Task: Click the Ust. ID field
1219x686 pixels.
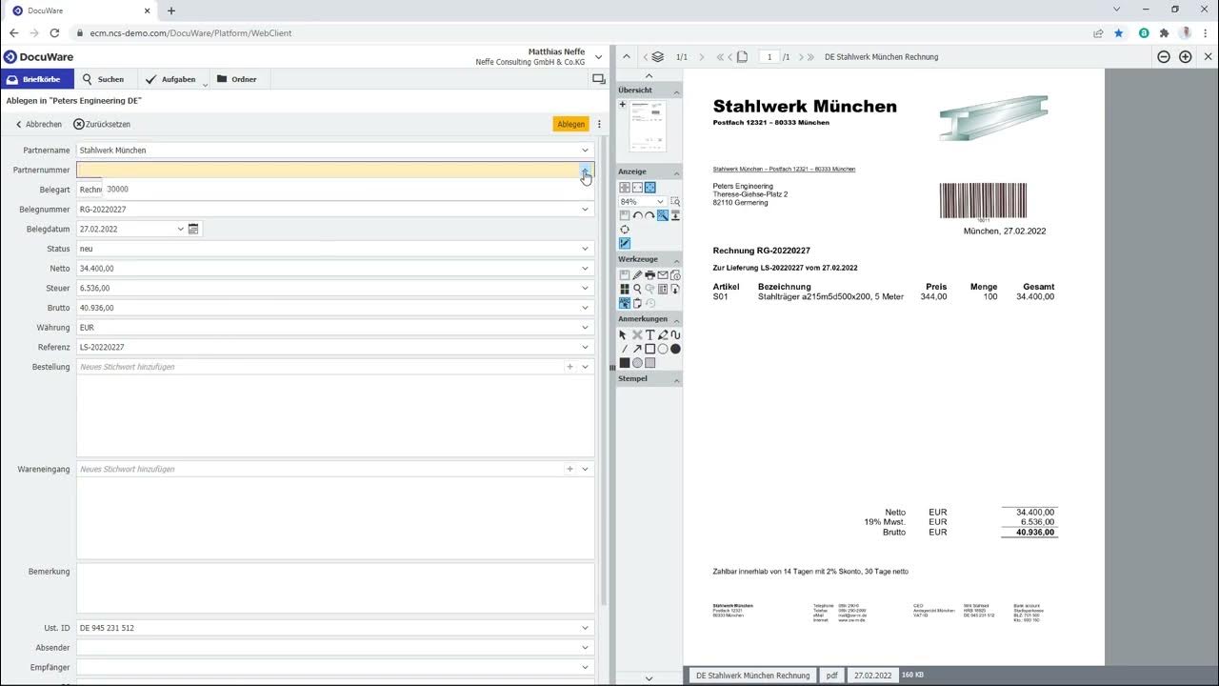Action: (x=335, y=628)
